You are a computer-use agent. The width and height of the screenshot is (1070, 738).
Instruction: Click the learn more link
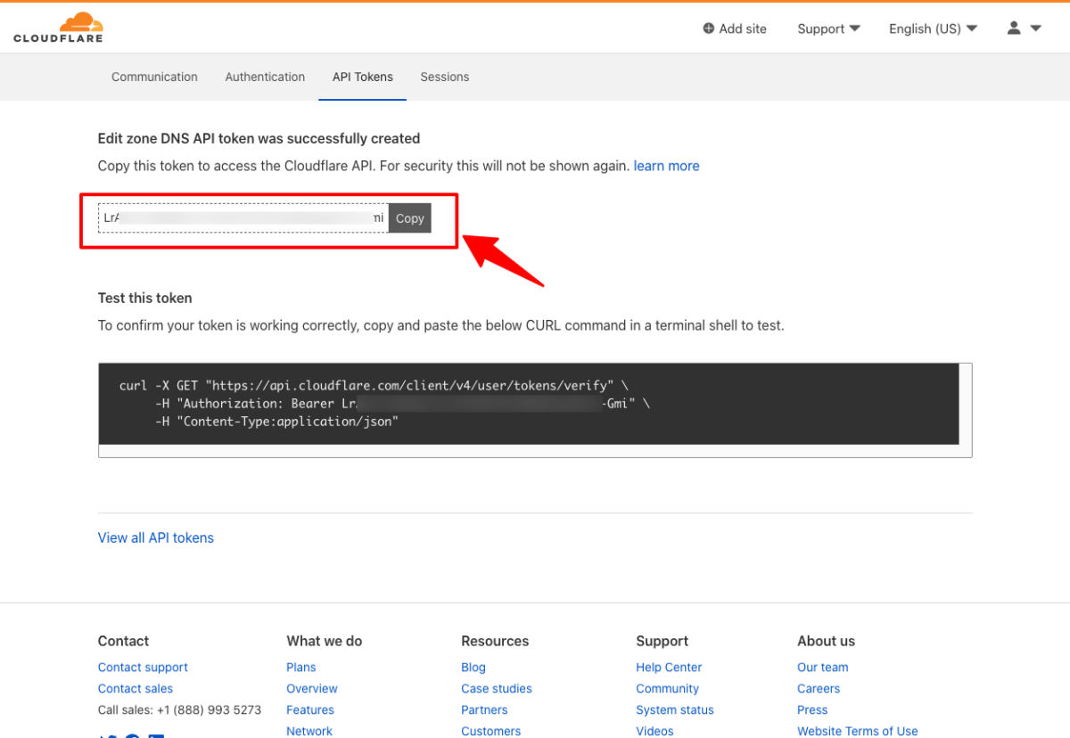tap(666, 166)
